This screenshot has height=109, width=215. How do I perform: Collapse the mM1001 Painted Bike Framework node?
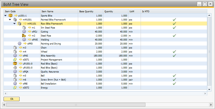pos(10,19)
